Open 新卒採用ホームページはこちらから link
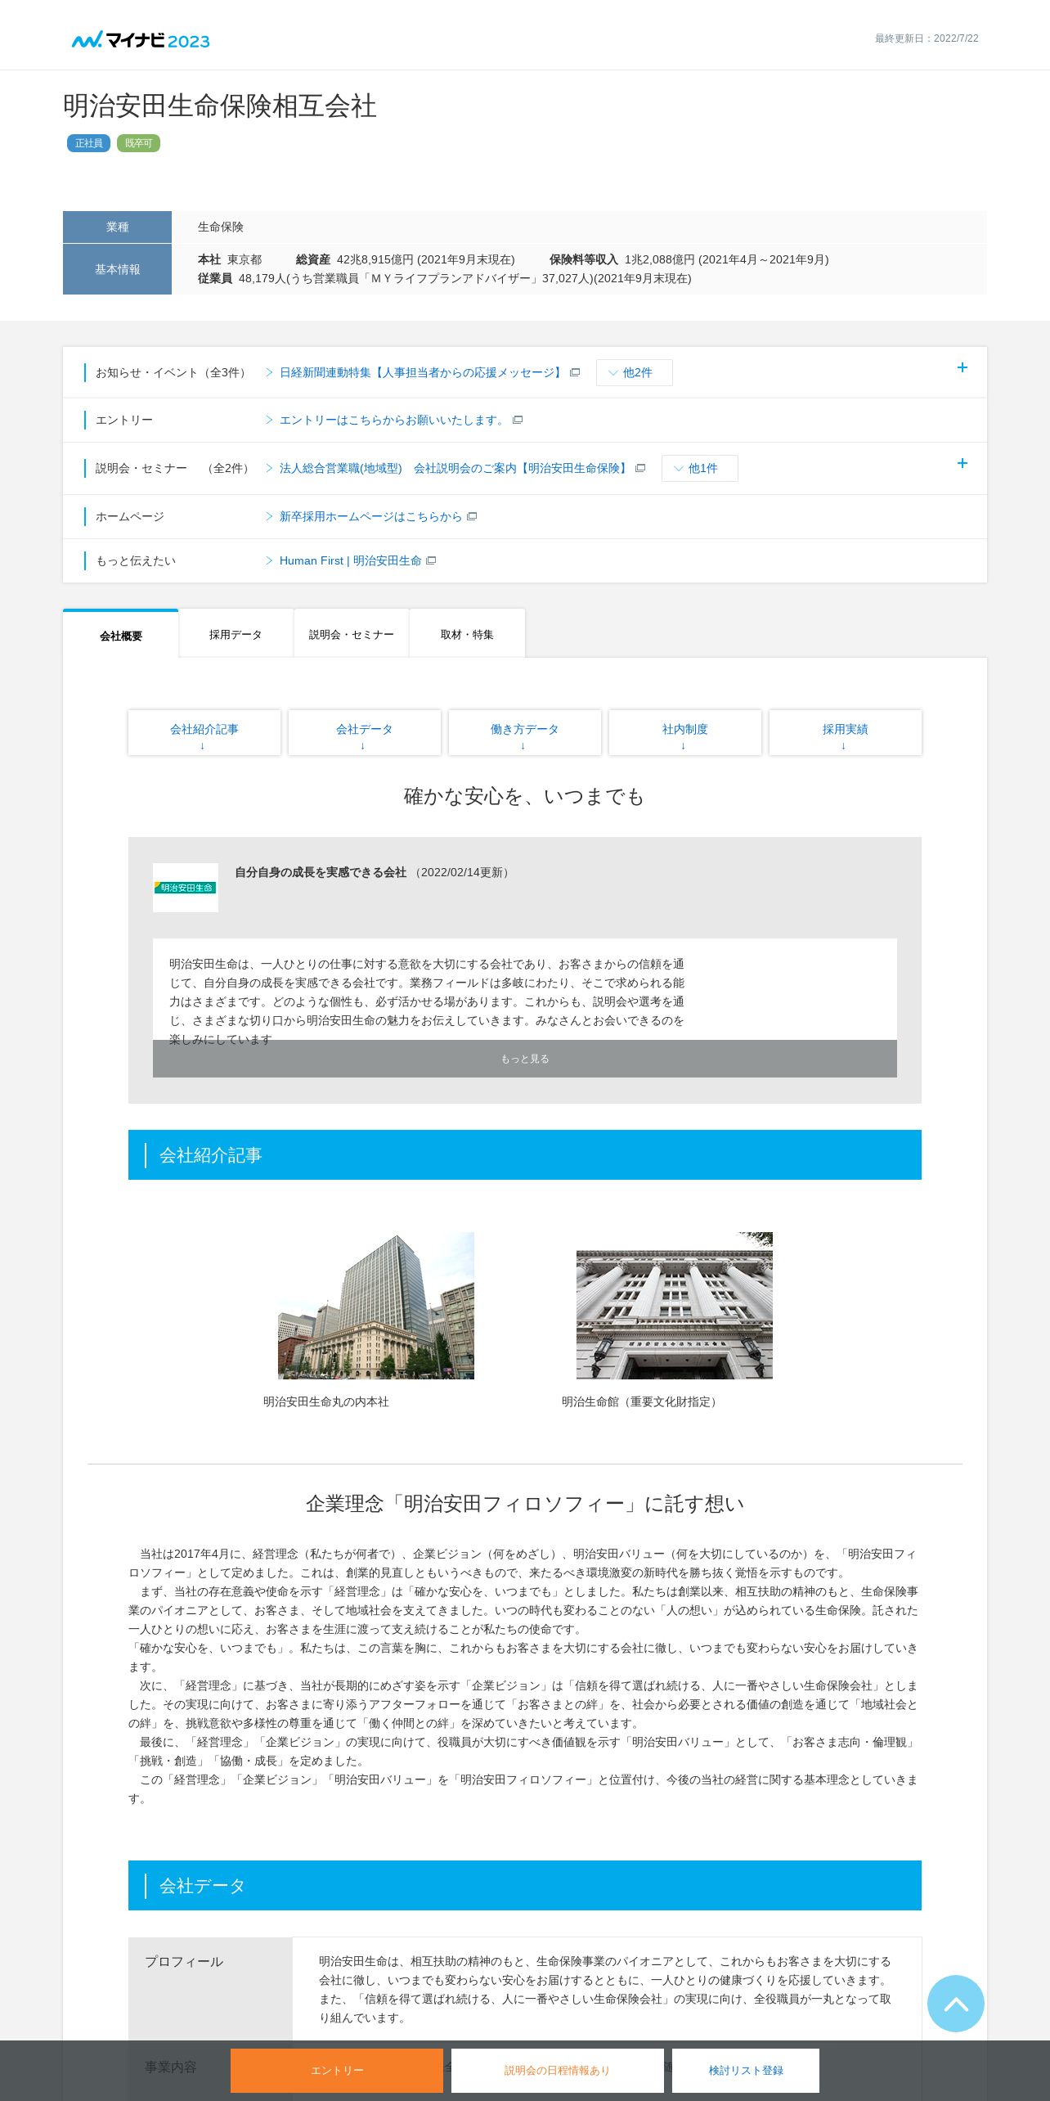This screenshot has width=1050, height=2101. pos(370,517)
